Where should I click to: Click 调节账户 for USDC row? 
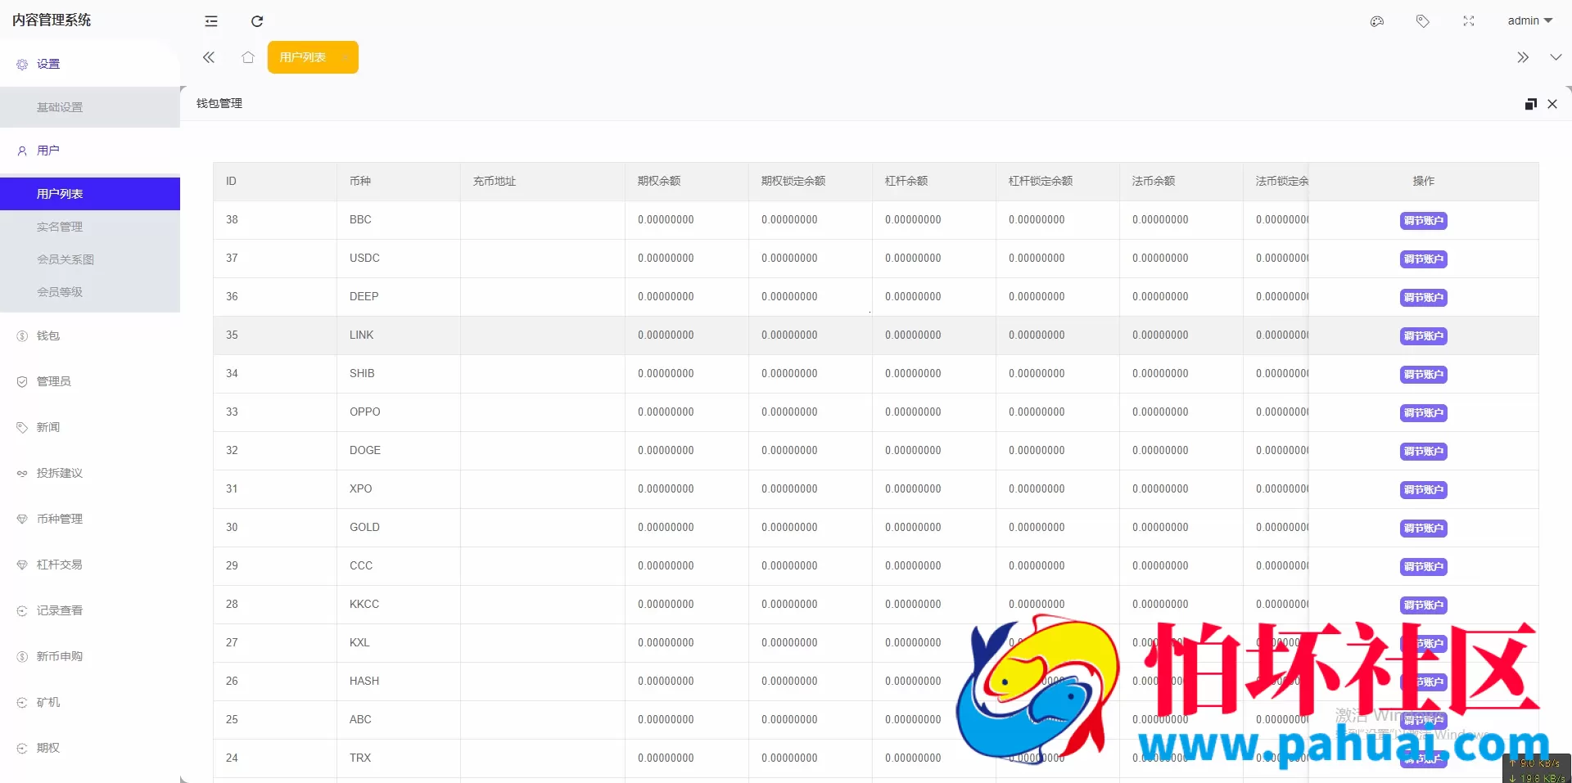click(1423, 259)
